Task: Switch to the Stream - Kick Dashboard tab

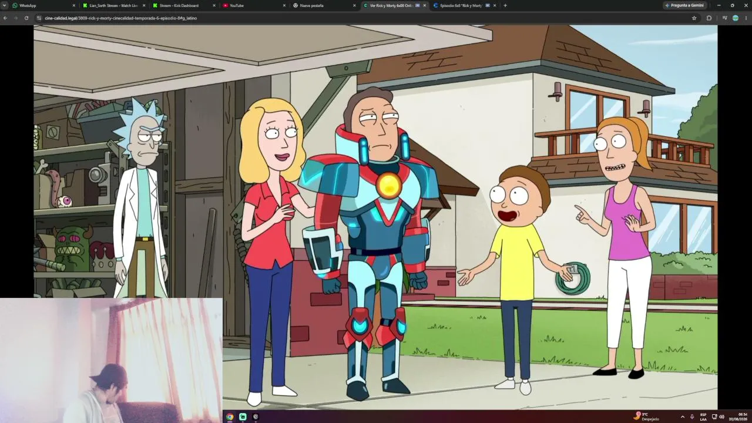Action: [184, 5]
